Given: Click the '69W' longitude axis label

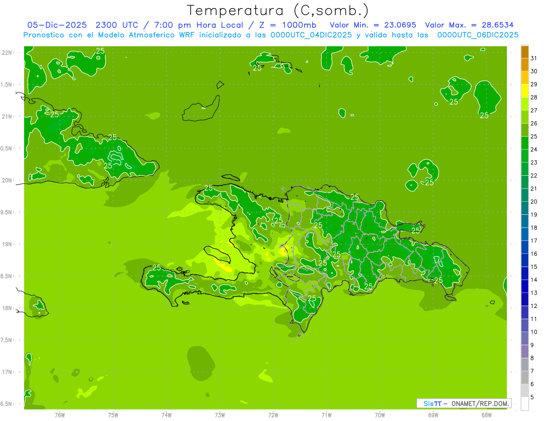Looking at the screenshot, I should pos(433,415).
